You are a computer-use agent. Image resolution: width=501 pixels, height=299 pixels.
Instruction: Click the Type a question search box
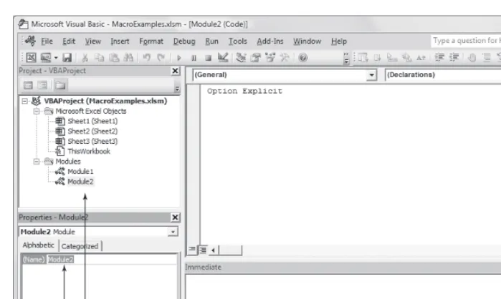(466, 41)
